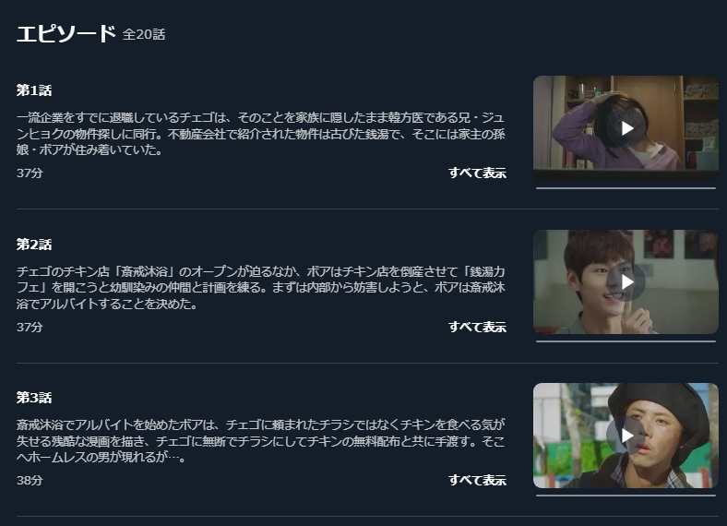Expand the full description of 第1話
727x526 pixels.
pyautogui.click(x=477, y=173)
